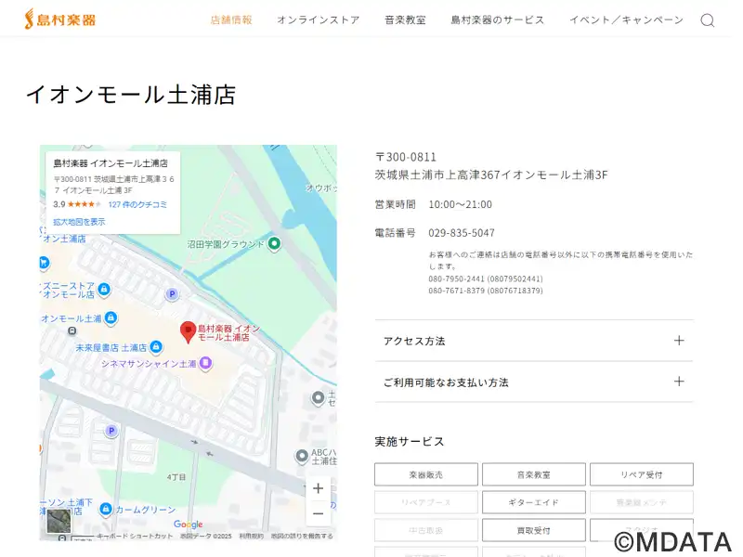Click the parking icon below the main road
This screenshot has width=743, height=557.
(111, 431)
